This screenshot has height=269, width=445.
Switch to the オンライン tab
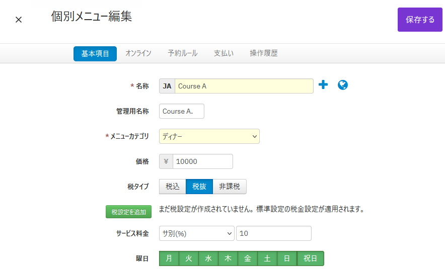(x=138, y=53)
